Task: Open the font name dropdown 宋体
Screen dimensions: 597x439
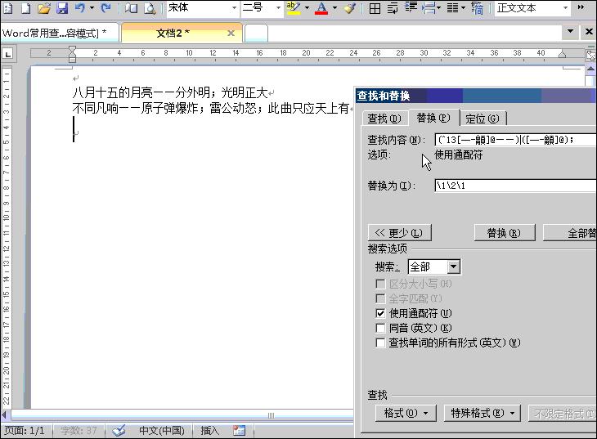Action: [x=234, y=8]
